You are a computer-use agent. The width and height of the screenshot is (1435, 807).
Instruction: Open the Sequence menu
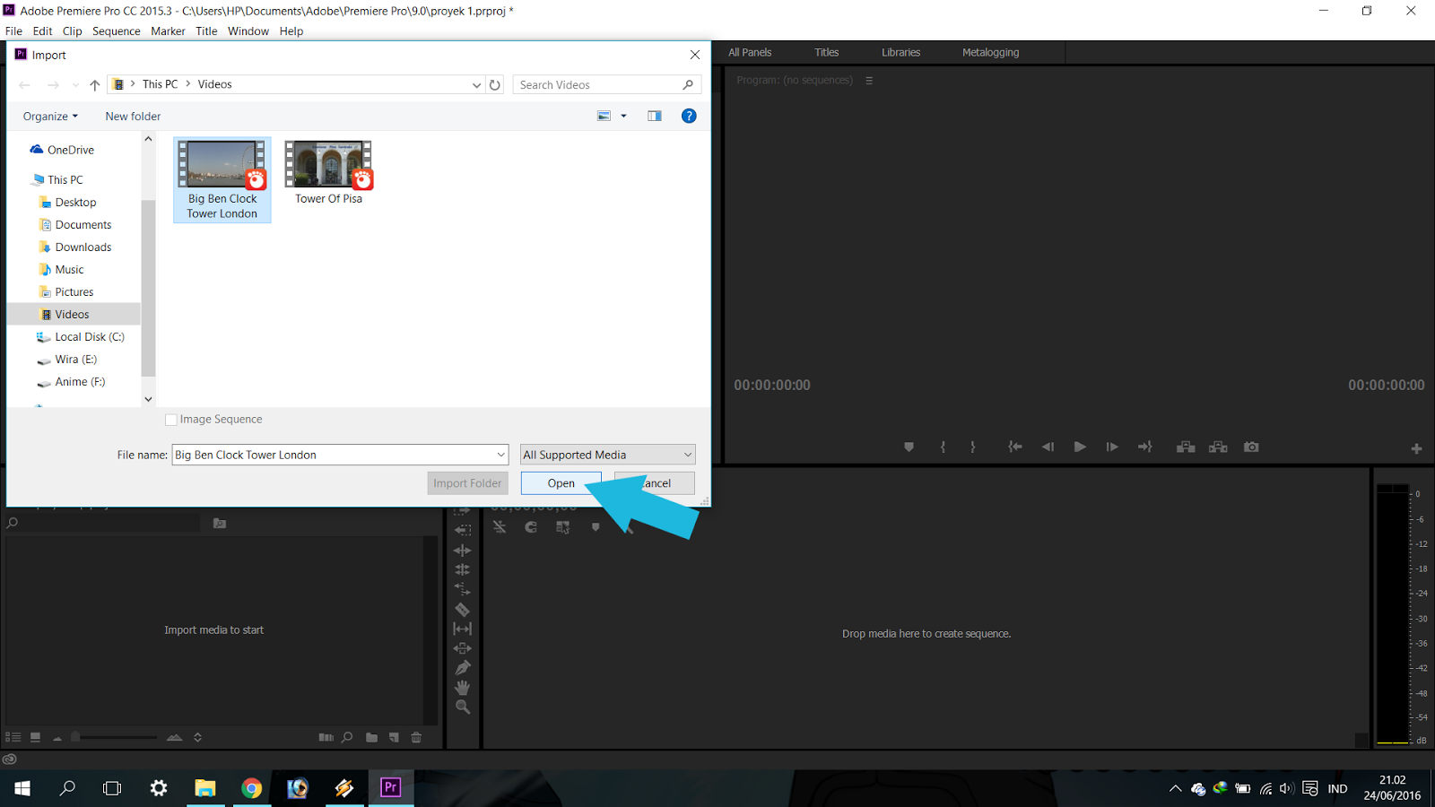117,31
